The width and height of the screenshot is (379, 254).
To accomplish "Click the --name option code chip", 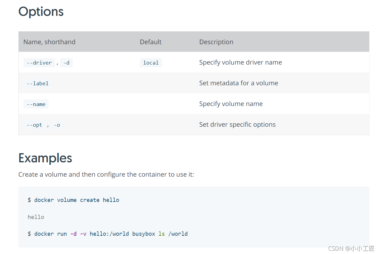I will point(36,104).
